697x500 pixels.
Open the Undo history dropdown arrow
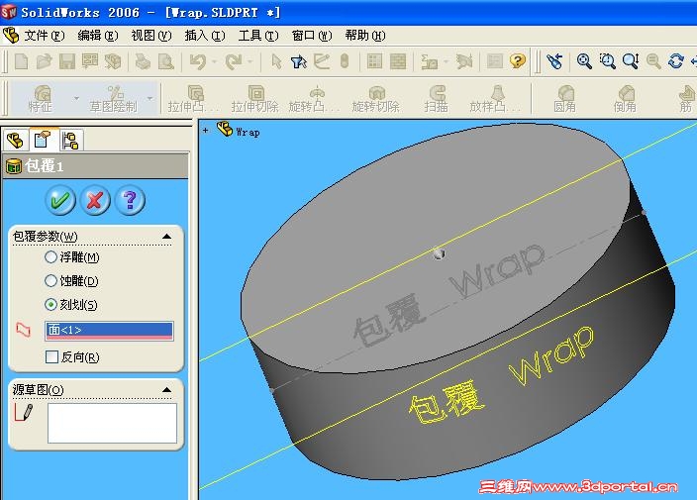[215, 61]
